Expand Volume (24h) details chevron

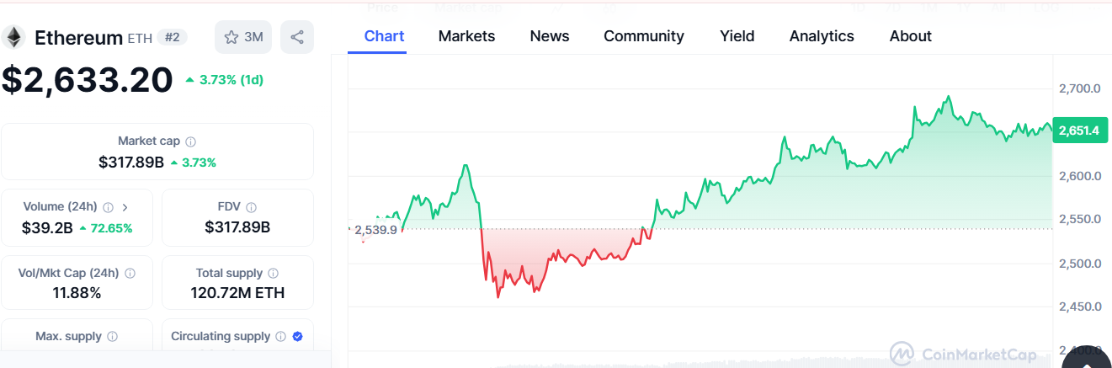125,207
